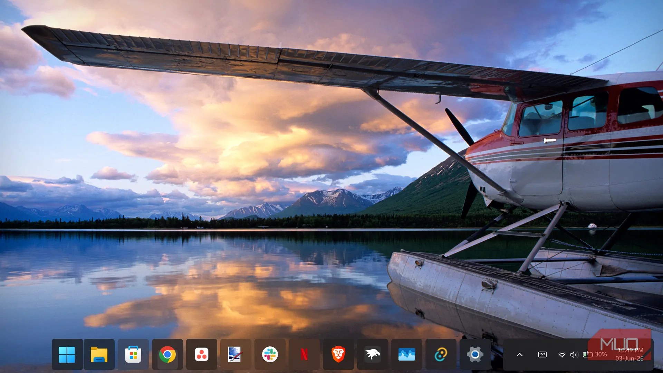
Task: Open the white eagle app icon
Action: coord(373,354)
